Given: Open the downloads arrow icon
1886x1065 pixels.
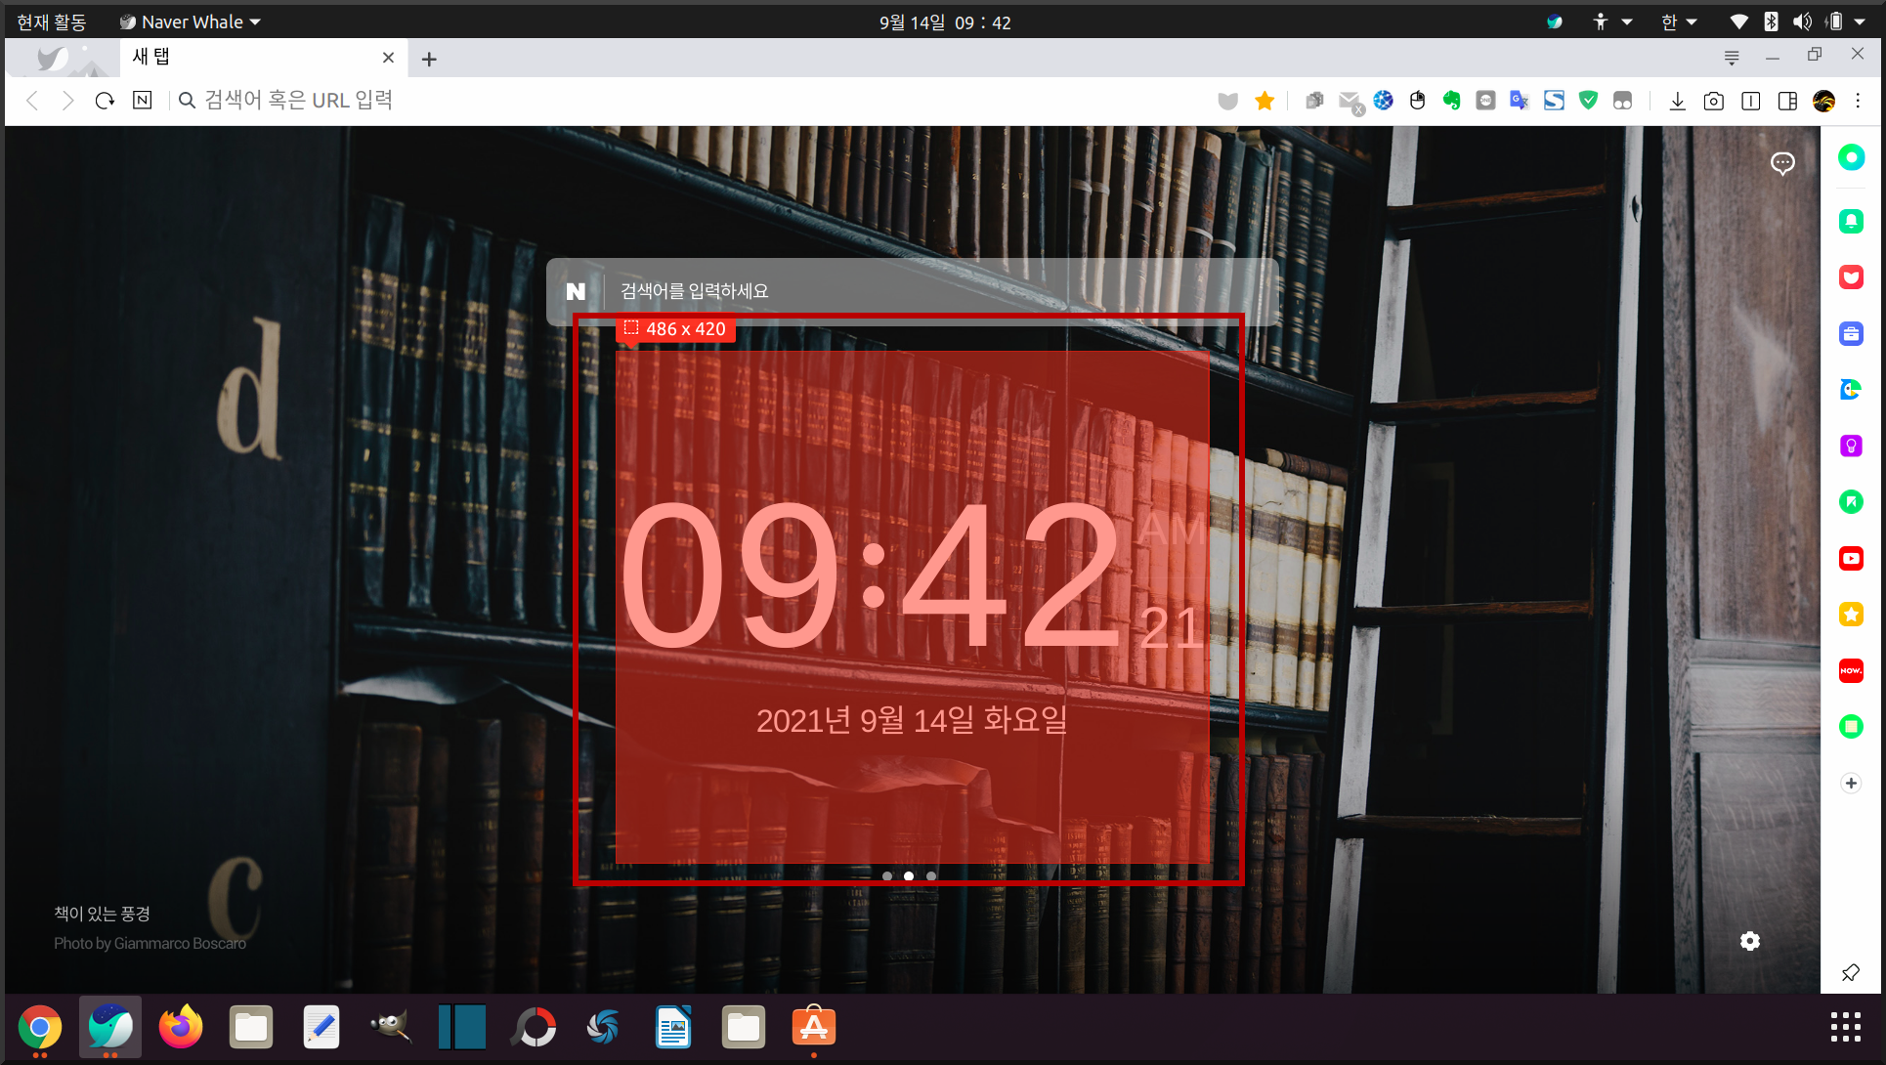Looking at the screenshot, I should pyautogui.click(x=1677, y=101).
